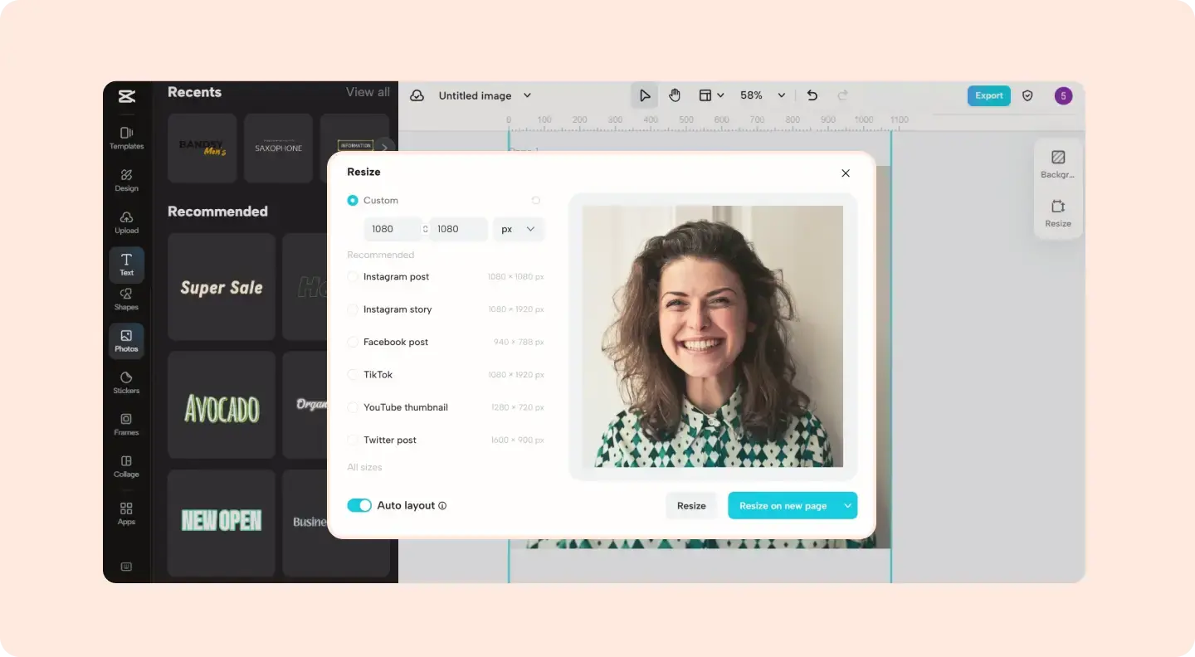
Task: Open the Templates sidebar panel
Action: tap(126, 138)
